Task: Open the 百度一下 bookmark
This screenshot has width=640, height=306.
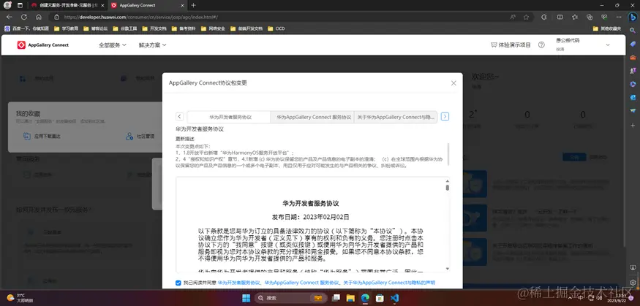Action: pos(26,28)
